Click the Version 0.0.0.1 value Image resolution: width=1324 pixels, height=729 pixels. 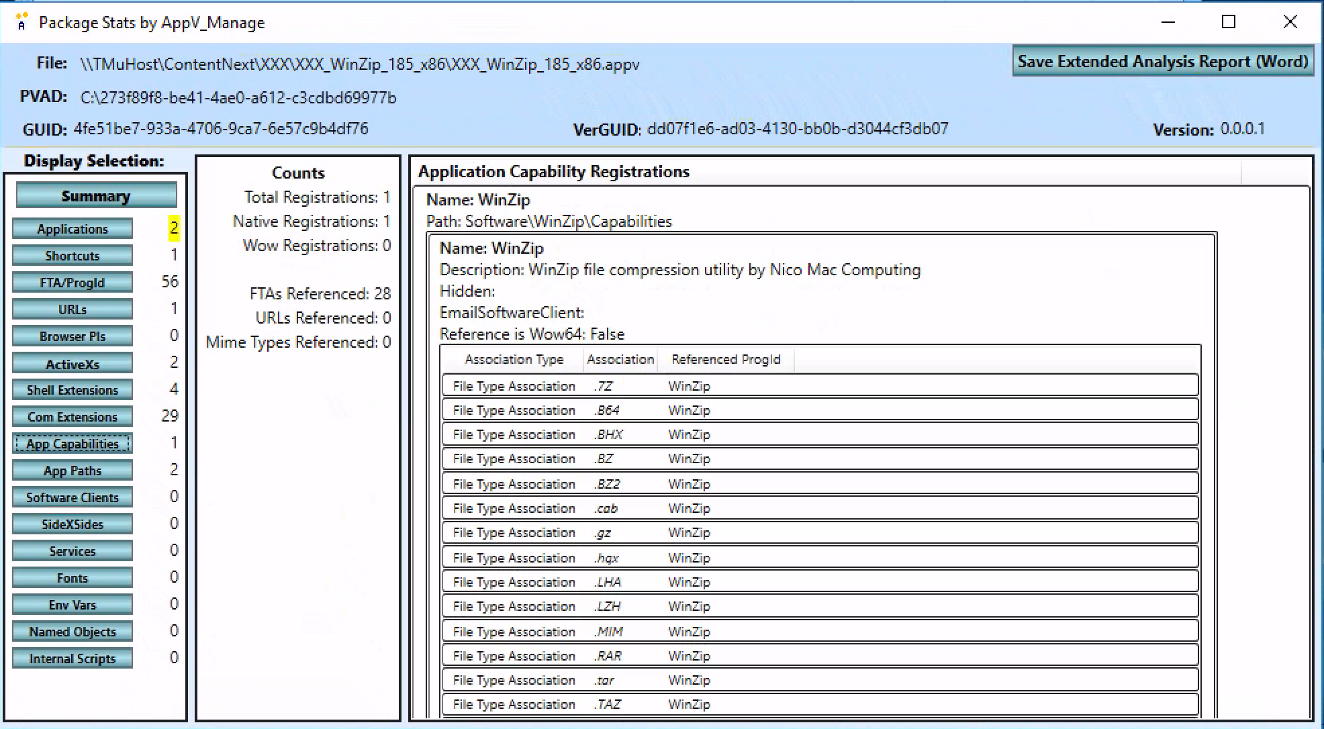click(1243, 128)
